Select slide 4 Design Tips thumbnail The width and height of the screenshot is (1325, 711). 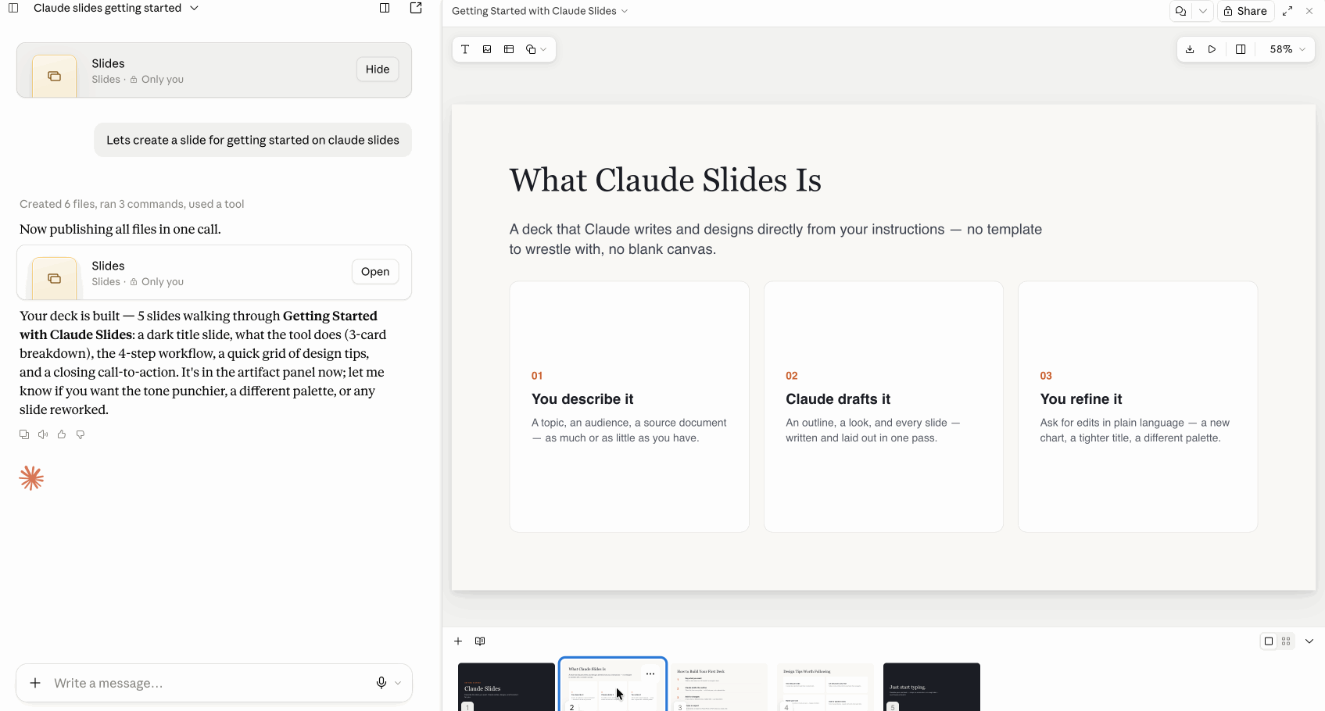(825, 687)
